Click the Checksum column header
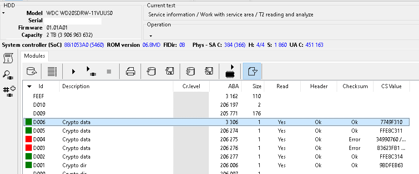This screenshot has height=174, width=419. tap(355, 86)
